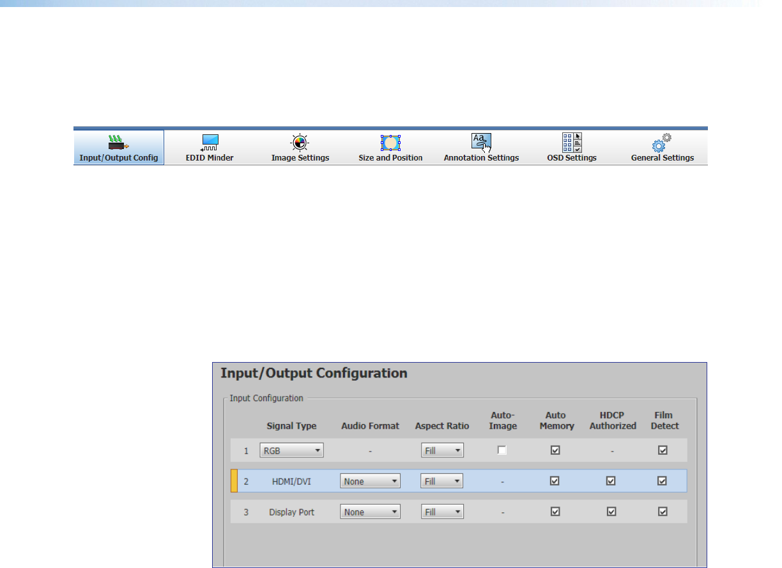This screenshot has height=568, width=782.
Task: Click the HDCP Authorized column header
Action: [x=613, y=420]
